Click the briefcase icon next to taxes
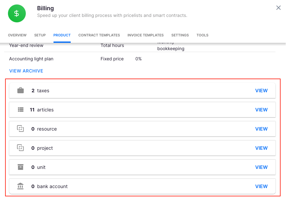286x205 pixels. pyautogui.click(x=20, y=90)
